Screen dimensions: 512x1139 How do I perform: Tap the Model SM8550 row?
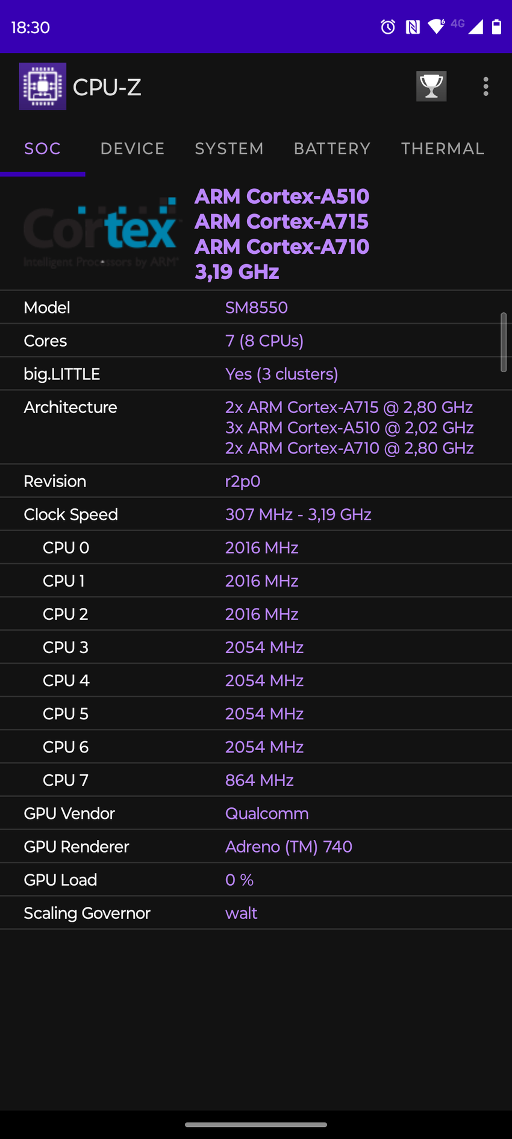tap(256, 308)
